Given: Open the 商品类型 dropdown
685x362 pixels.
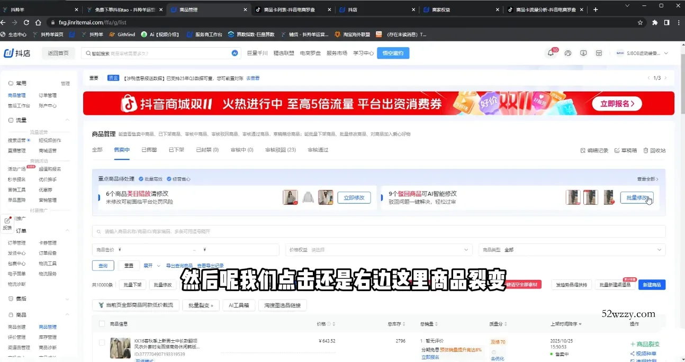Looking at the screenshot, I should pos(572,250).
